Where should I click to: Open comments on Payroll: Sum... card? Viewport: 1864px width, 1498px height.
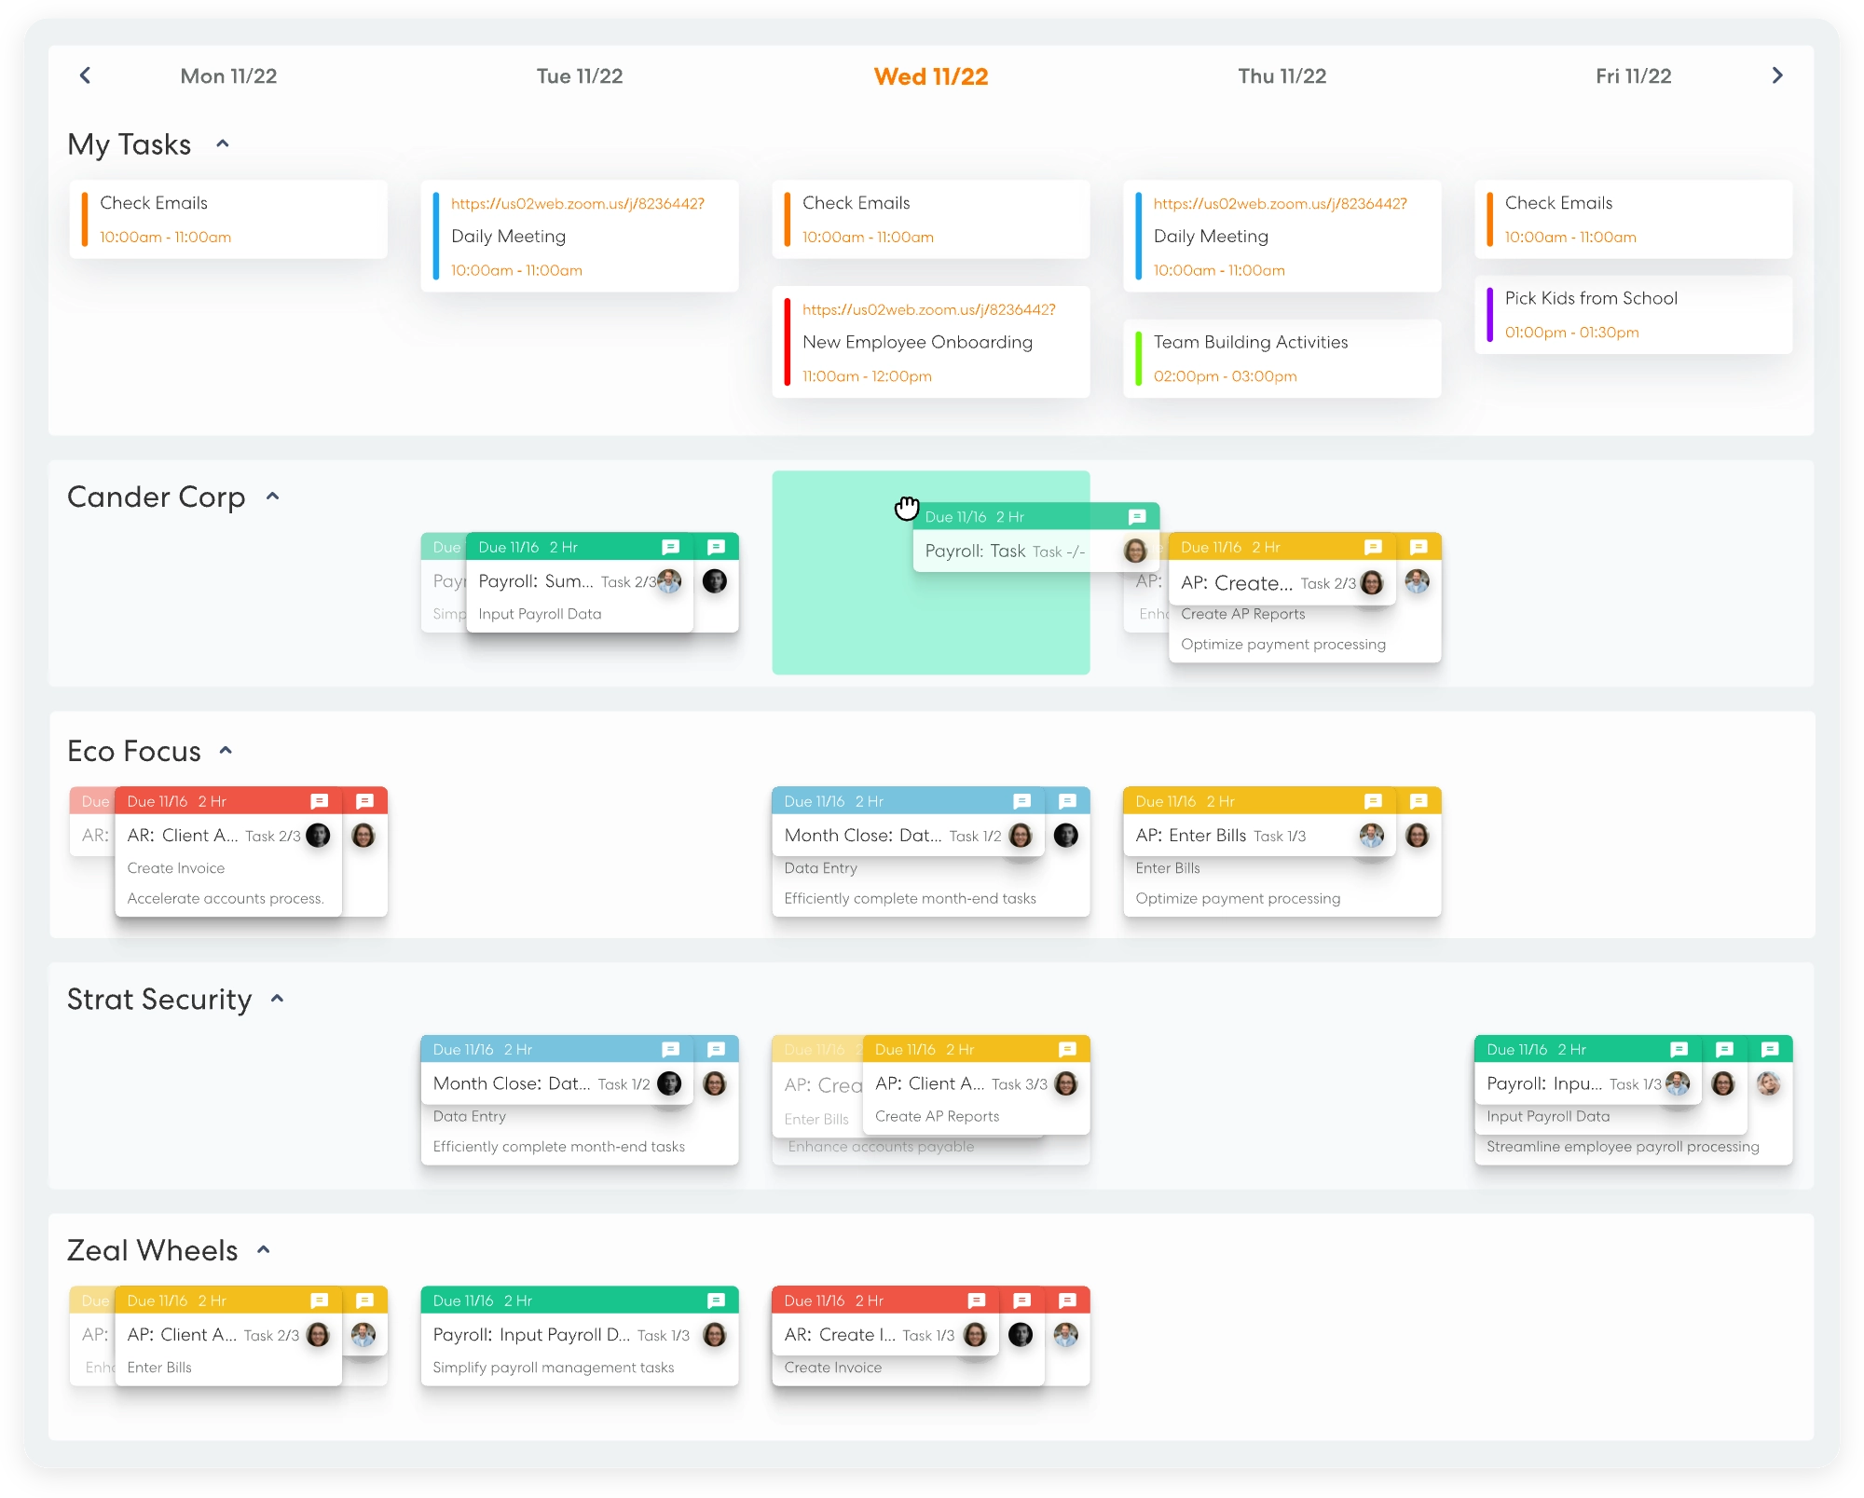[670, 547]
